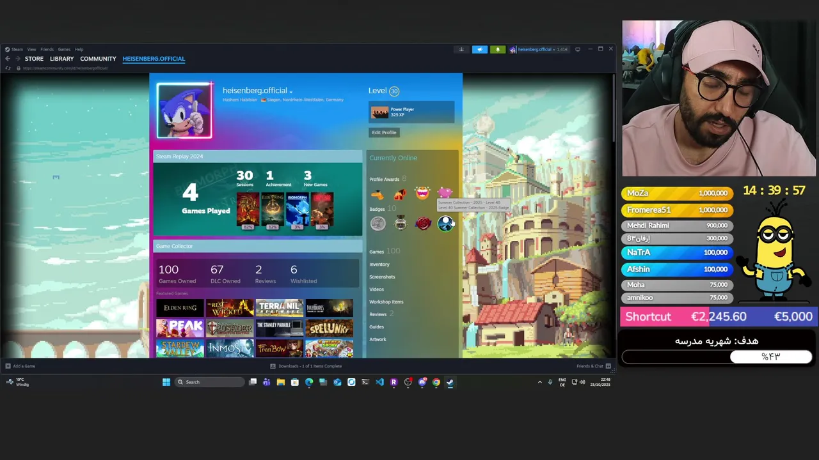The height and width of the screenshot is (460, 819).
Task: Open Steam Downloads status in bottom bar
Action: (306, 366)
